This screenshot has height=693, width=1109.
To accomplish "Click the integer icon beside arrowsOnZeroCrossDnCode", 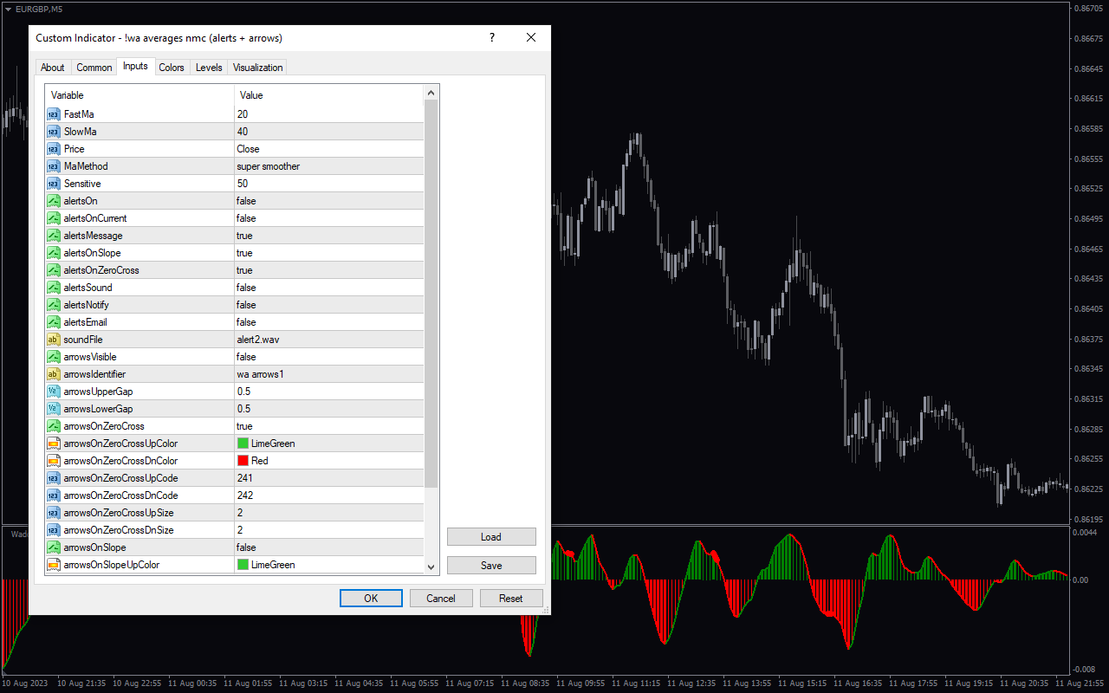I will coord(53,495).
